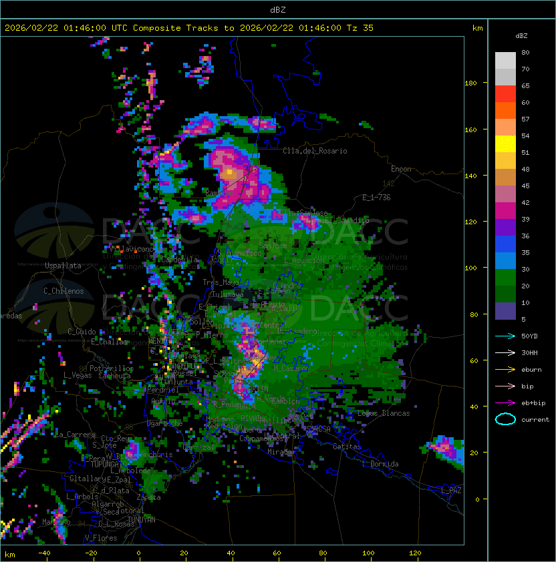Select the green 30-20 dBZ swatch
This screenshot has width=556, height=562.
[505, 277]
